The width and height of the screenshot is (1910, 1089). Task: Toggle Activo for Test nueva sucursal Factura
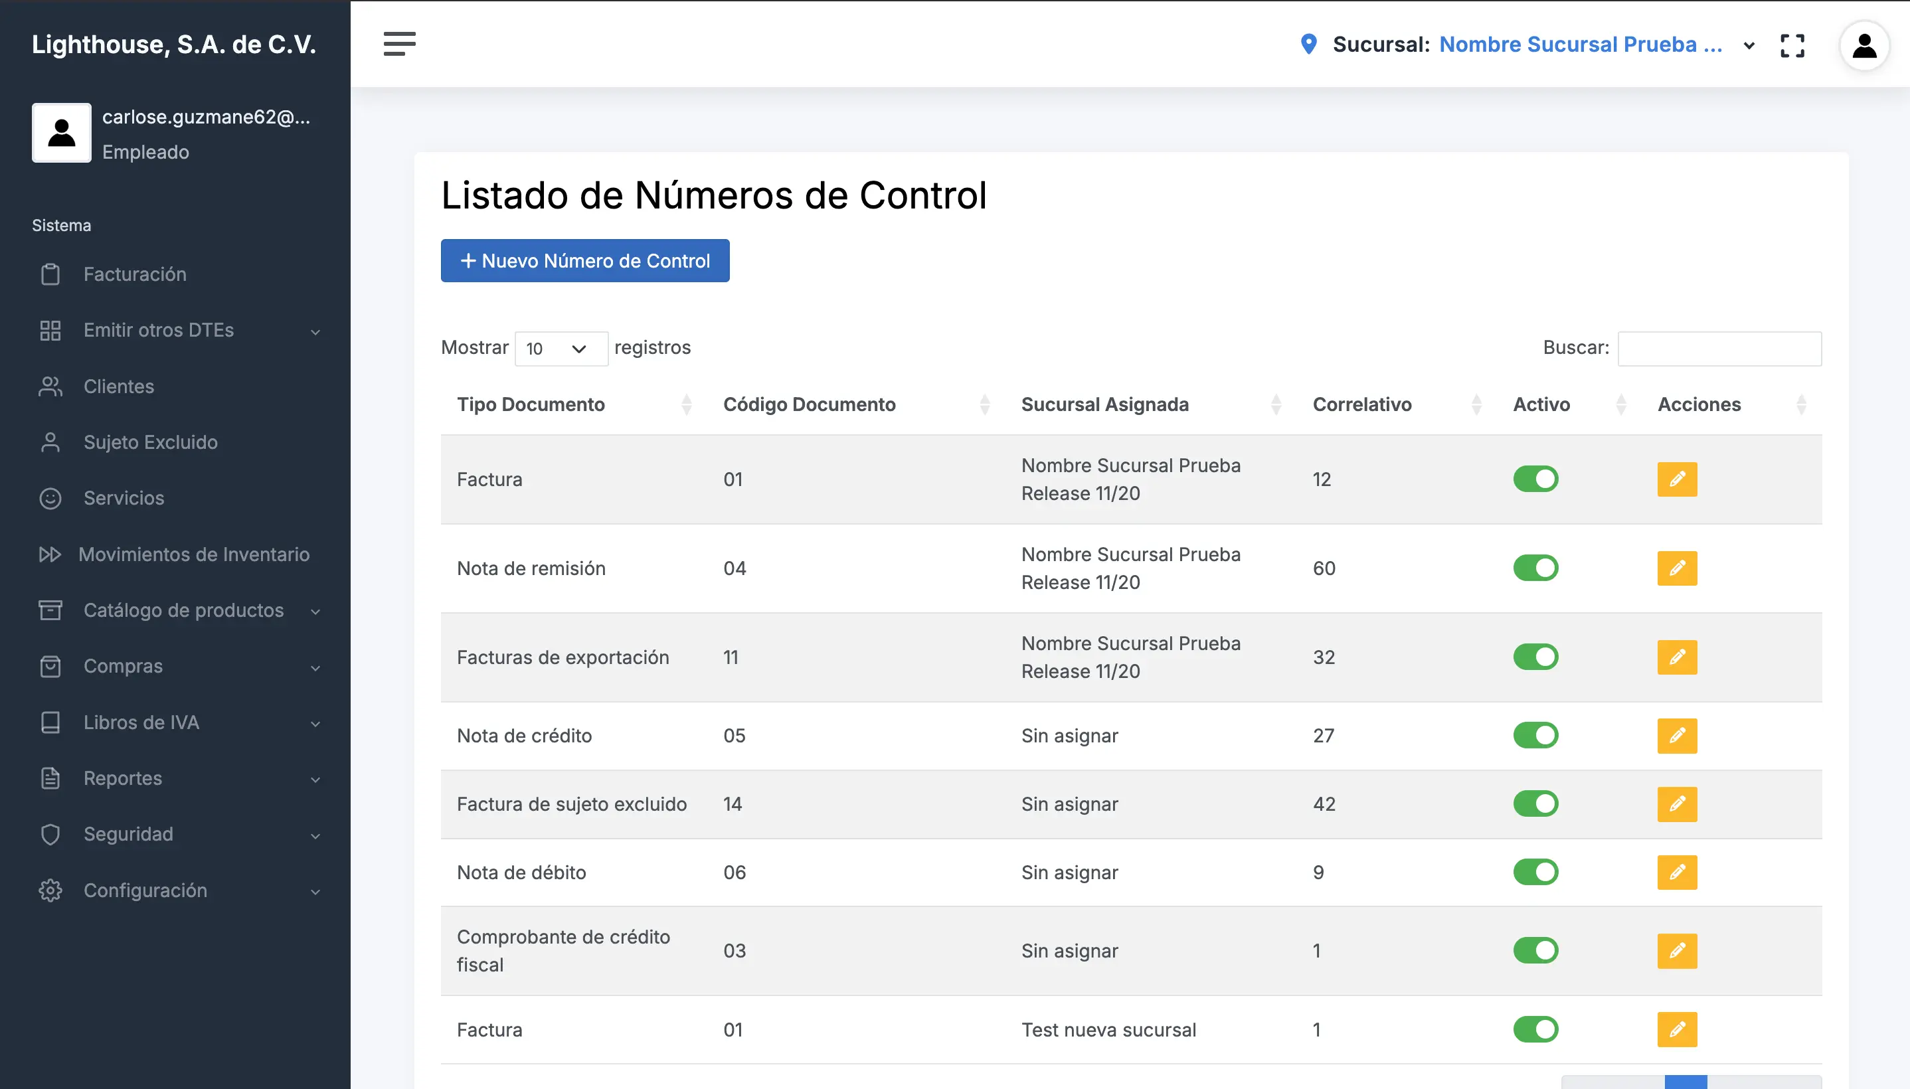[x=1535, y=1029]
